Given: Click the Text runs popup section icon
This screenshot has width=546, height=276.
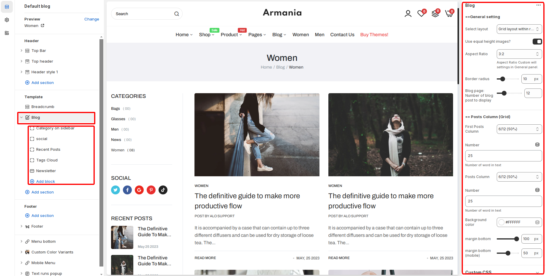Looking at the screenshot, I should [27, 274].
